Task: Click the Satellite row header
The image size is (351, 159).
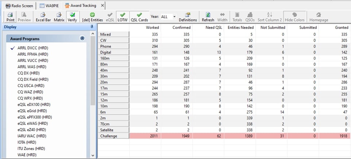Action: pyautogui.click(x=113, y=130)
